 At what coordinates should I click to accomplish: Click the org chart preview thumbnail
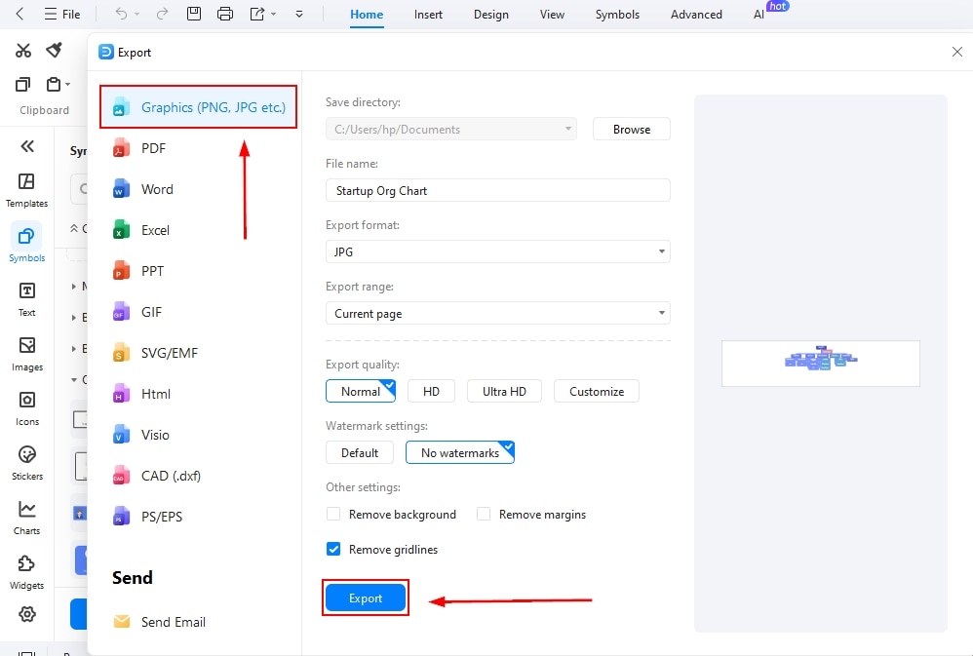coord(820,363)
